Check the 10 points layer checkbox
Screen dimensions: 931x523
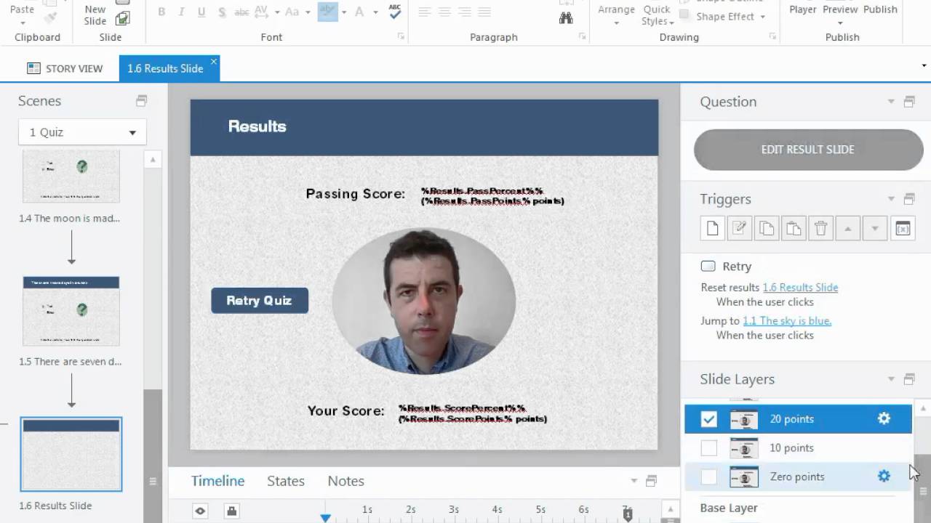point(708,448)
